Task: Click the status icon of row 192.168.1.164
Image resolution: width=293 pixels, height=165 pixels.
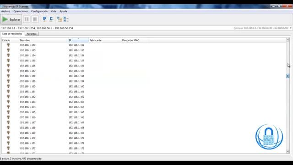Action: pyautogui.click(x=8, y=107)
